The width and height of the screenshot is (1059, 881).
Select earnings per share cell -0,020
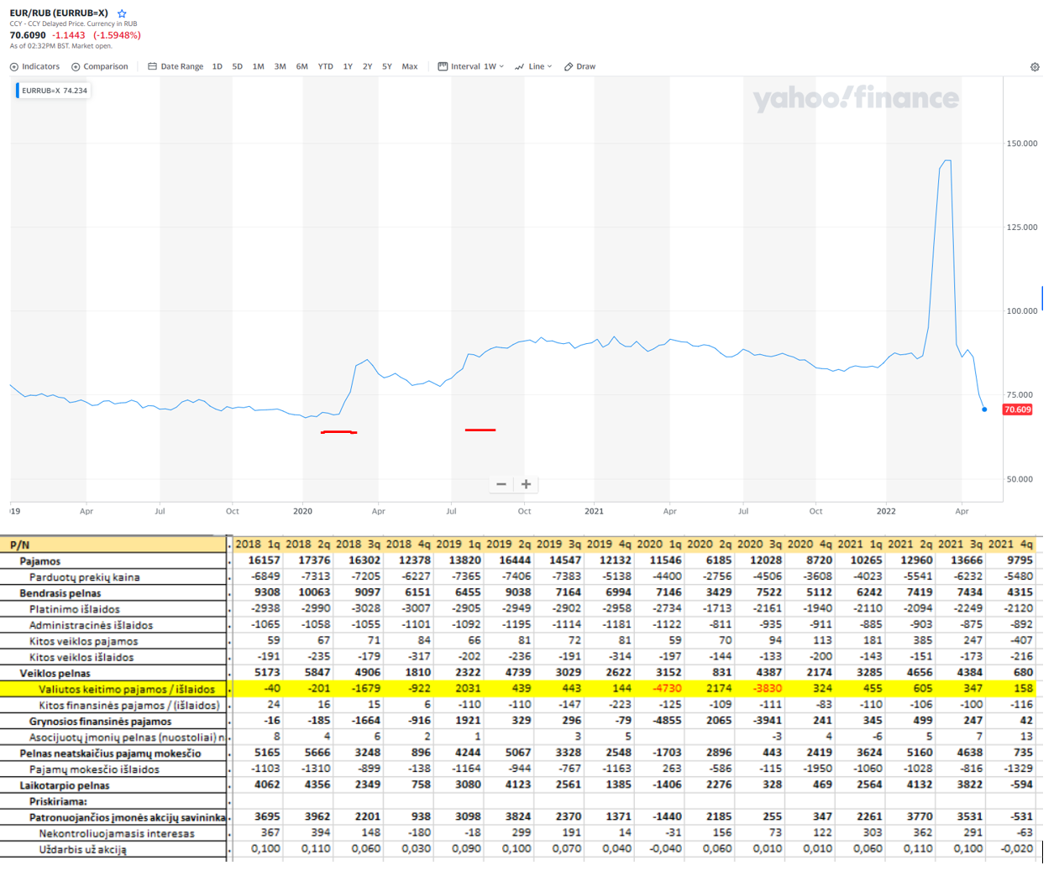[x=1010, y=848]
